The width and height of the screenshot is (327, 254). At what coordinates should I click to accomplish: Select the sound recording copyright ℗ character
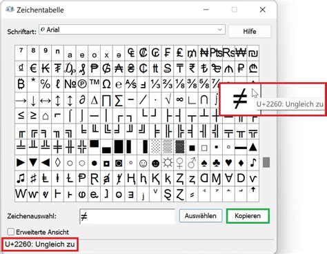coord(82,84)
